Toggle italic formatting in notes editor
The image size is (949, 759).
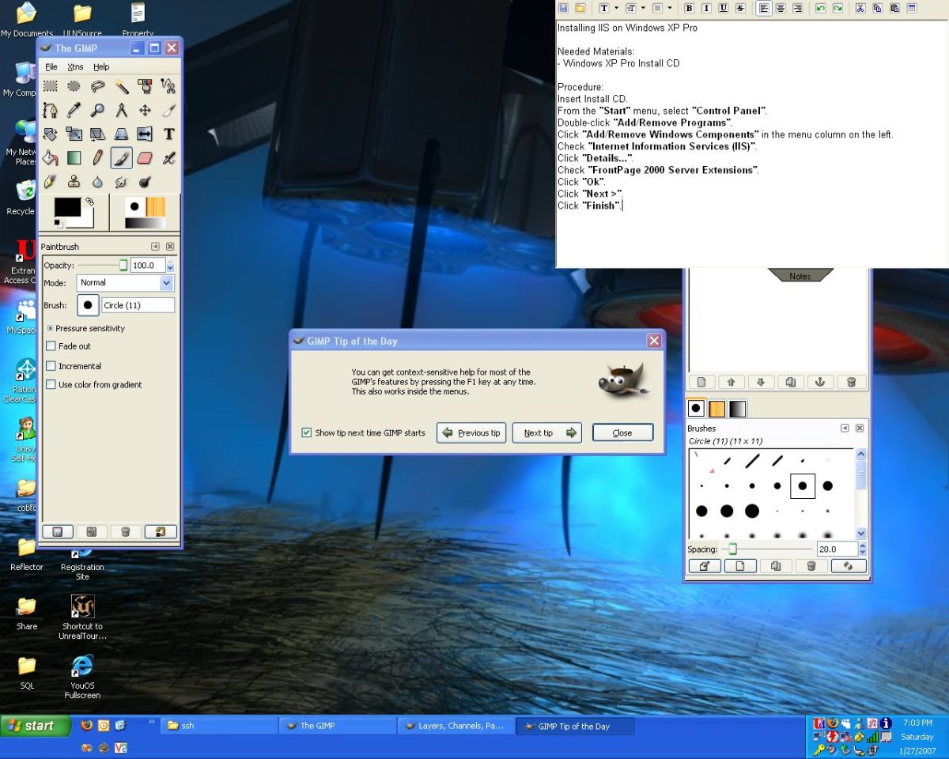(x=706, y=8)
